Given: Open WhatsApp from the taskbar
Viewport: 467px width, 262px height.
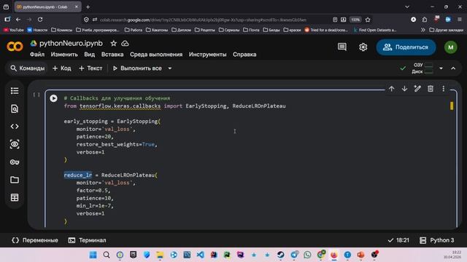Looking at the screenshot, I should pyautogui.click(x=307, y=255).
